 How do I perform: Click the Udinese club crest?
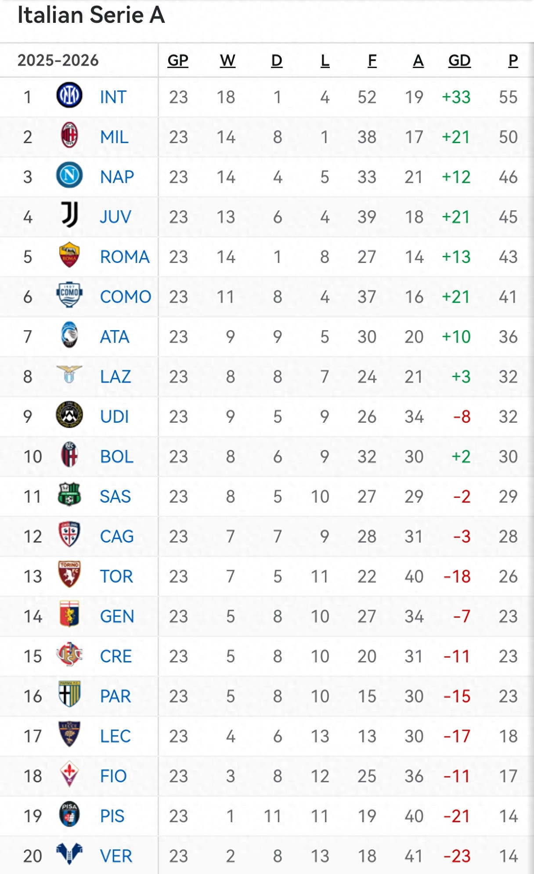click(69, 415)
